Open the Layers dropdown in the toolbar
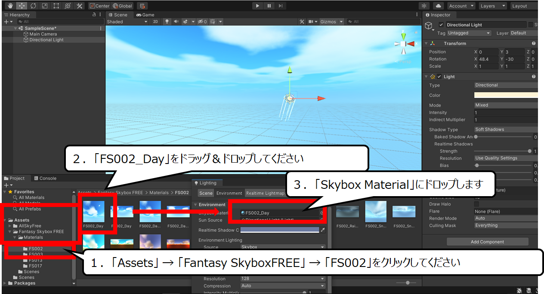Image resolution: width=544 pixels, height=294 pixels. tap(493, 6)
